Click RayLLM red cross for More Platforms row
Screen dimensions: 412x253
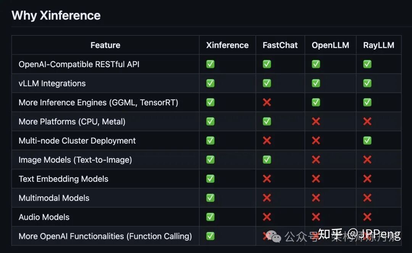(x=367, y=121)
